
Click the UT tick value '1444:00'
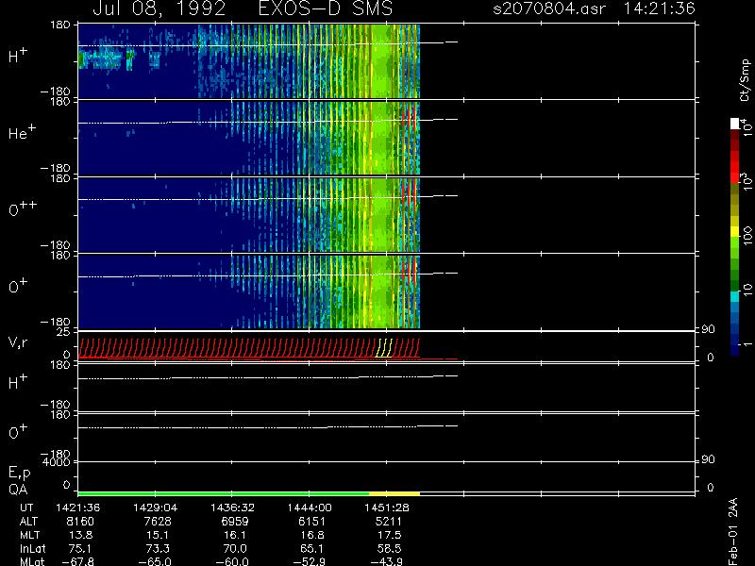click(310, 508)
